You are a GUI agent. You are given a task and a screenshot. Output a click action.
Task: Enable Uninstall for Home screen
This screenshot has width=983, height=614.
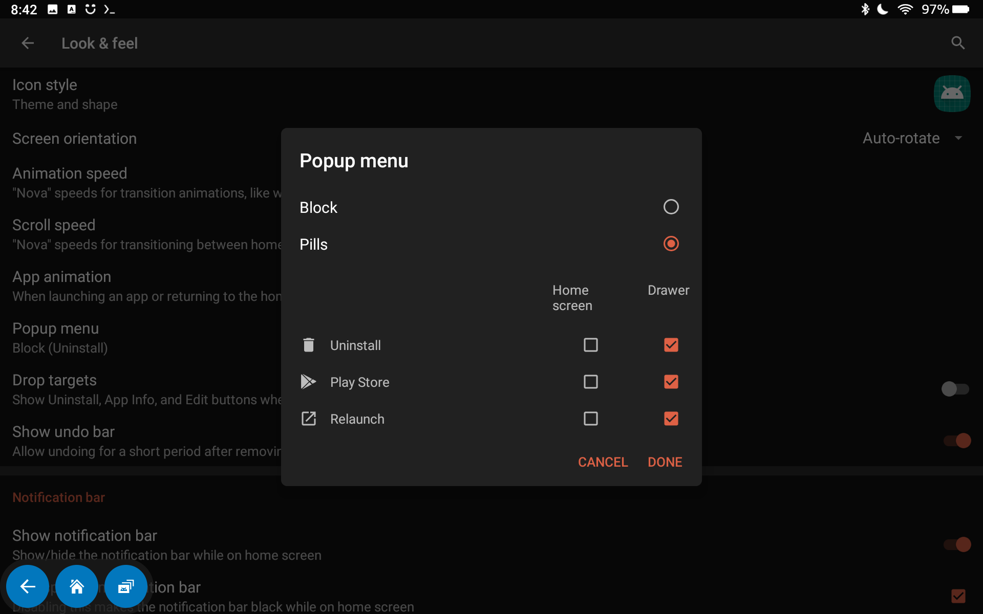click(590, 345)
